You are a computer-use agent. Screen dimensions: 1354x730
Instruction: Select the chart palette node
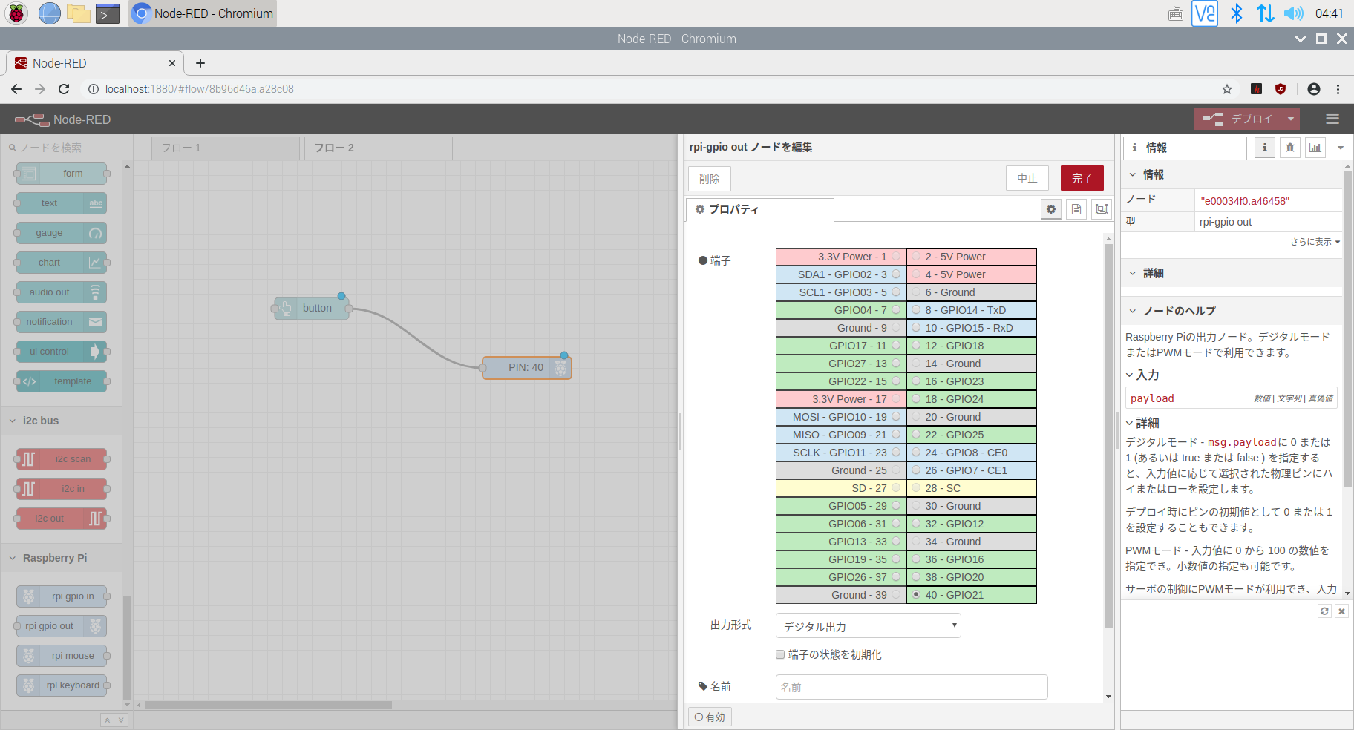tap(62, 263)
